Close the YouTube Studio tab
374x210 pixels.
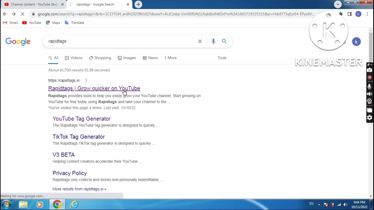click(62, 4)
